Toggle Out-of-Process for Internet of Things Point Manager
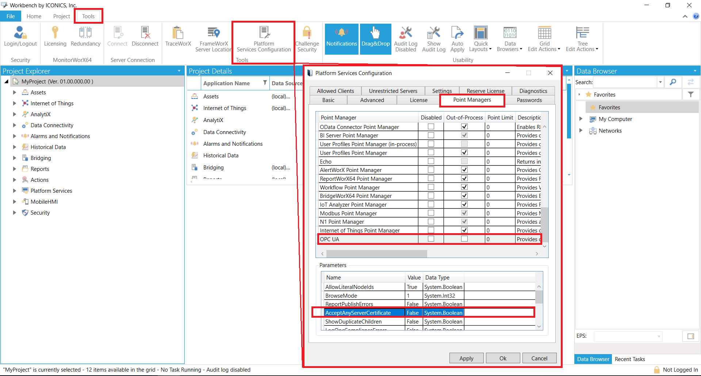Image resolution: width=701 pixels, height=376 pixels. pyautogui.click(x=464, y=230)
